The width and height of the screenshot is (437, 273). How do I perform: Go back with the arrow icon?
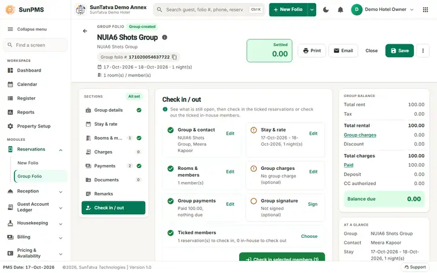85,31
